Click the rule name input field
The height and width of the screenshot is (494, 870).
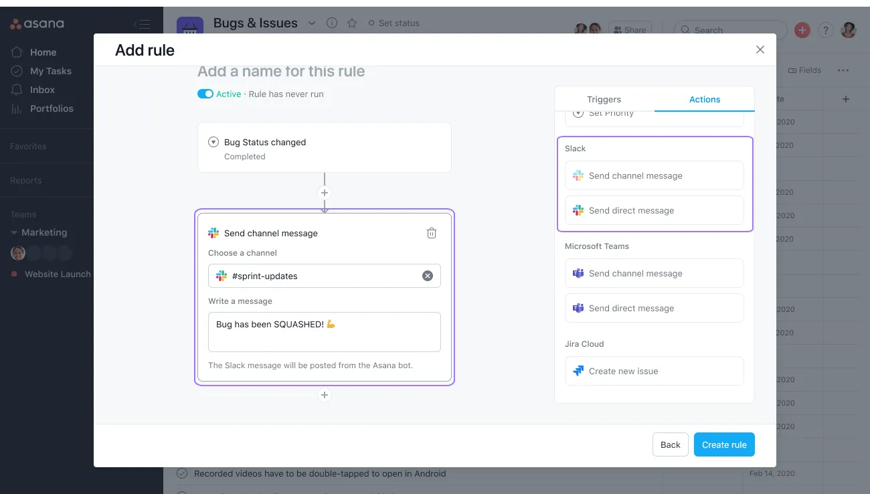(280, 71)
